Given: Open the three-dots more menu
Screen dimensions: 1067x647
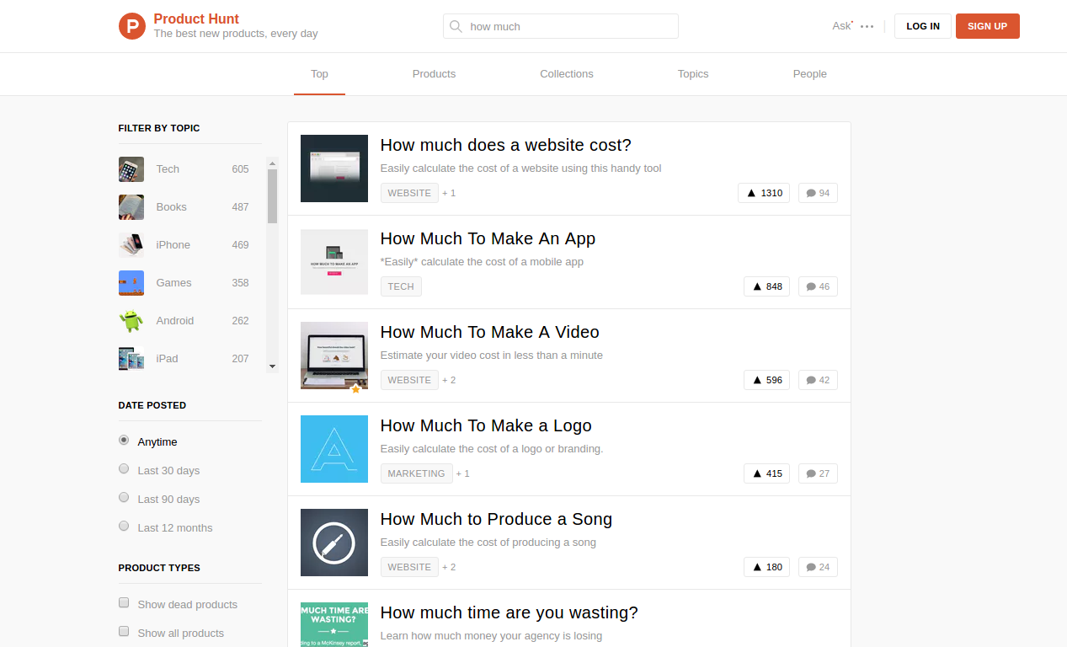Looking at the screenshot, I should 867,27.
